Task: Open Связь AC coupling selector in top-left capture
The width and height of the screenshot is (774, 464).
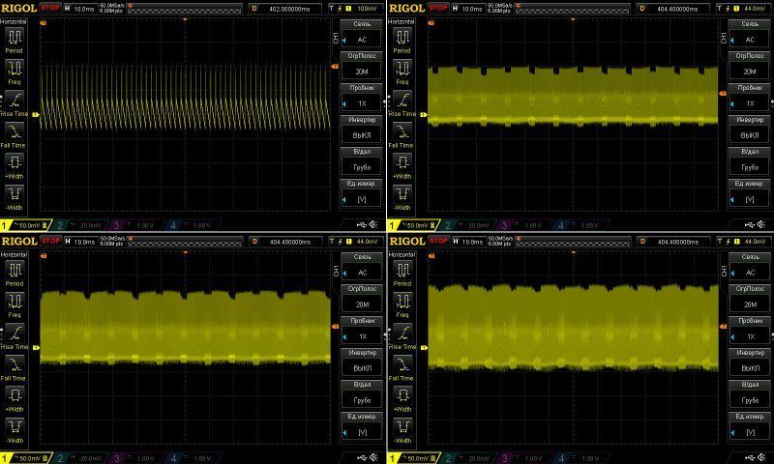Action: click(361, 34)
